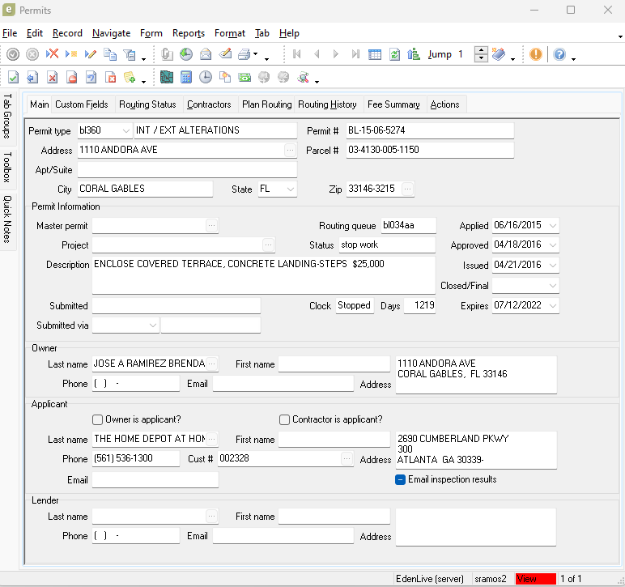The height and width of the screenshot is (587, 625).
Task: Check the 'Contractor is applicant?' checkbox
Action: pyautogui.click(x=284, y=419)
